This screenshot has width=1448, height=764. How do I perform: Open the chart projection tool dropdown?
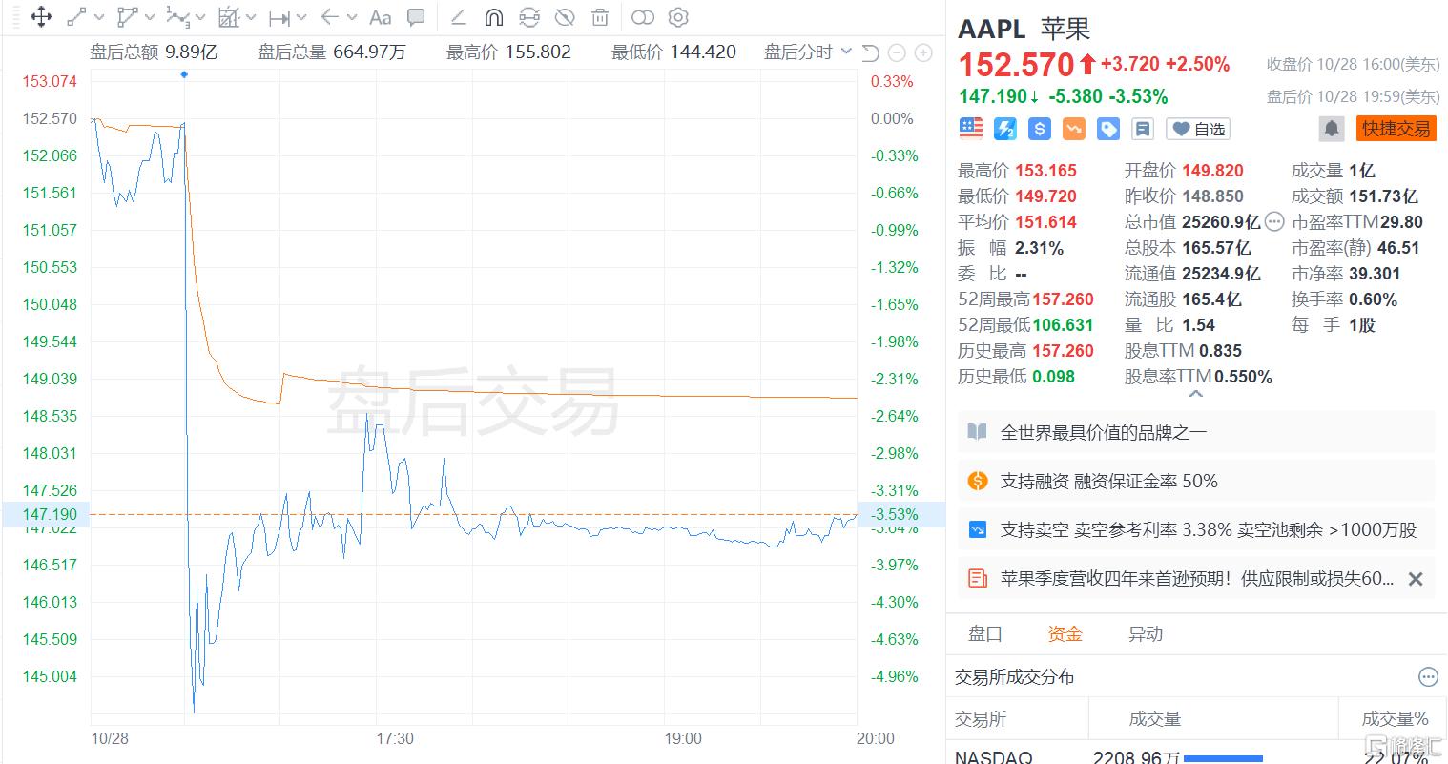250,17
